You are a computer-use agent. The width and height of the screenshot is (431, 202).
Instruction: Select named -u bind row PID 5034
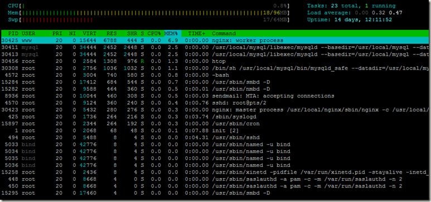point(215,151)
